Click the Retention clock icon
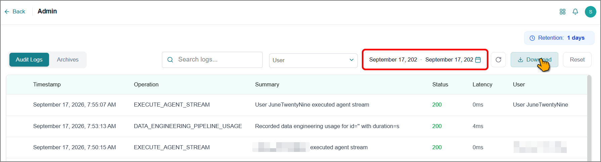The image size is (601, 162). point(532,38)
